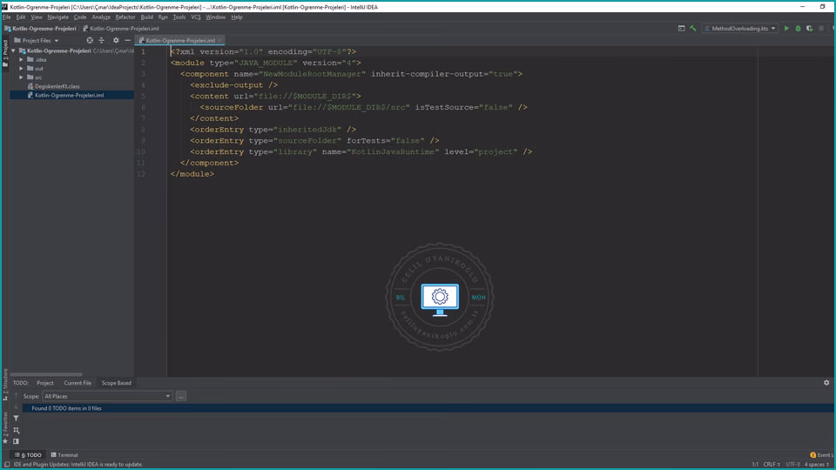
Task: Open the project structure window icon near the hammer
Action: coord(681,28)
